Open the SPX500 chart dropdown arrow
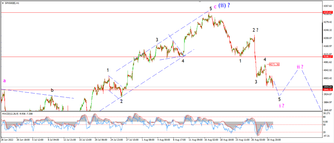 [2, 3]
